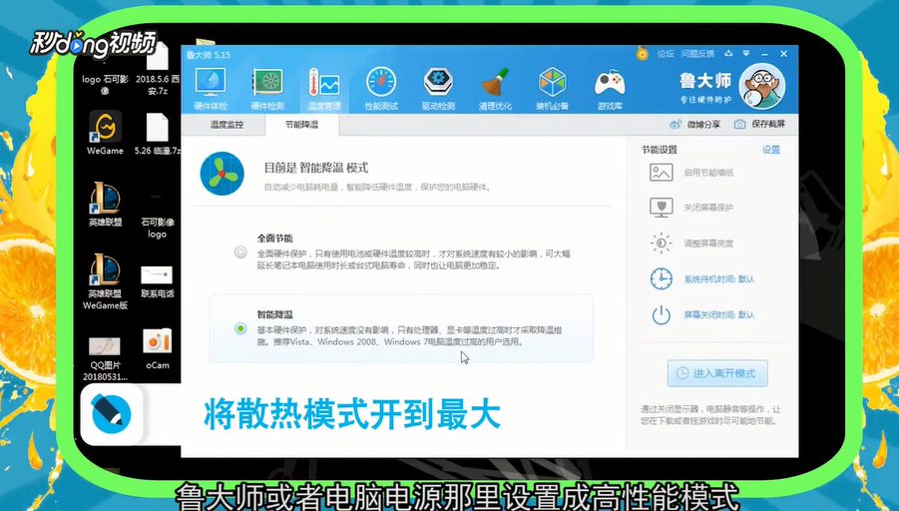Open the 问题反馈 feedback link

pos(697,54)
